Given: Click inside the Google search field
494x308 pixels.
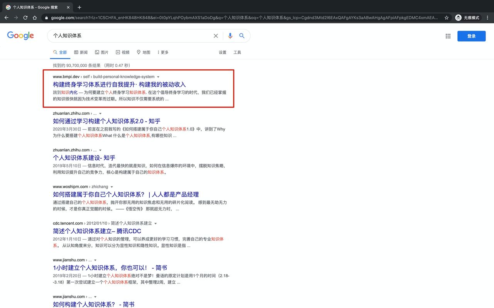Looking at the screenshot, I should click(131, 36).
